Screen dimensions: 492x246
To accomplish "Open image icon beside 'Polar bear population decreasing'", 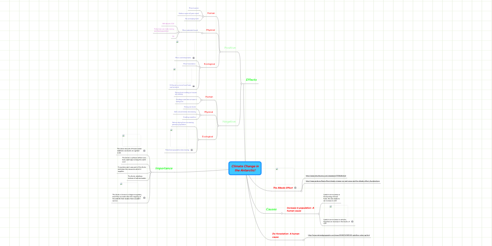I will (192, 150).
